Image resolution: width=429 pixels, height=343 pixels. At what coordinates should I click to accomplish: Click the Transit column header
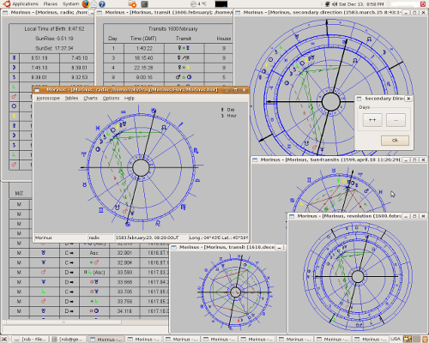pyautogui.click(x=184, y=39)
